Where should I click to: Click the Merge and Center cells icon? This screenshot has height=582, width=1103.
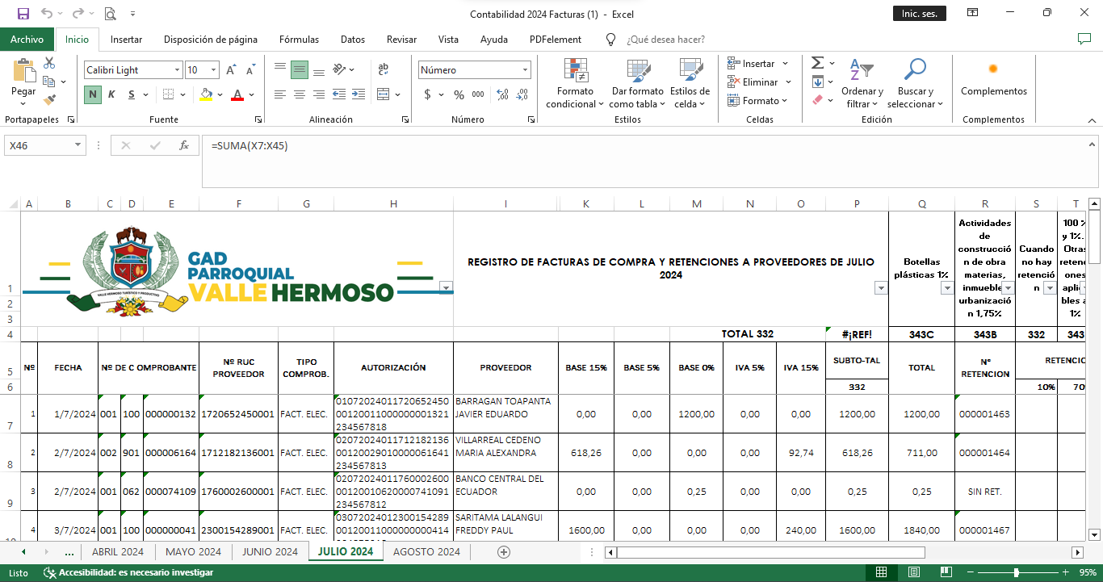(x=384, y=94)
